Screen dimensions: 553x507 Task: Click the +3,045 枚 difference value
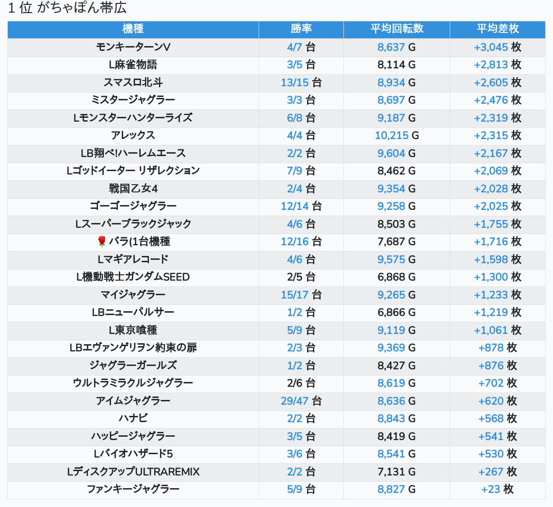[x=497, y=47]
